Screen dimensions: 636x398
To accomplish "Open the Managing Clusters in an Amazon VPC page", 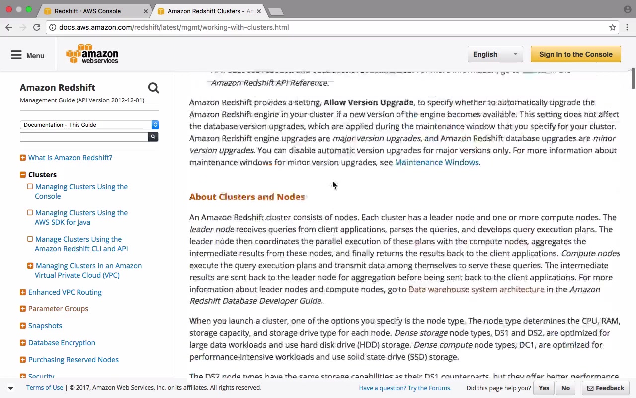I will [88, 270].
